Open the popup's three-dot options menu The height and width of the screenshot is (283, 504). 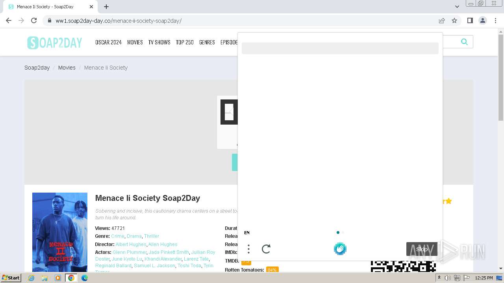coord(248,249)
